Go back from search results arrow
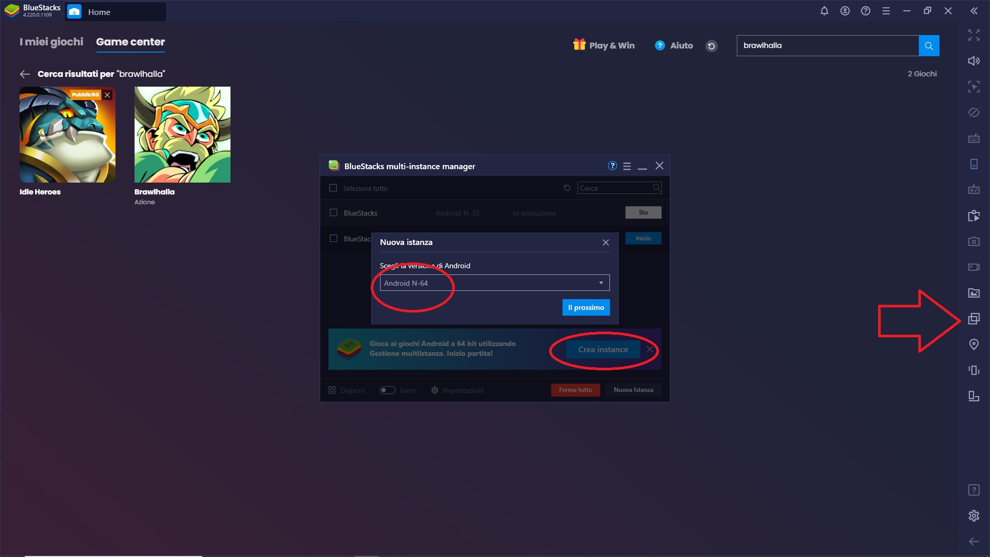Viewport: 990px width, 557px height. (x=24, y=74)
